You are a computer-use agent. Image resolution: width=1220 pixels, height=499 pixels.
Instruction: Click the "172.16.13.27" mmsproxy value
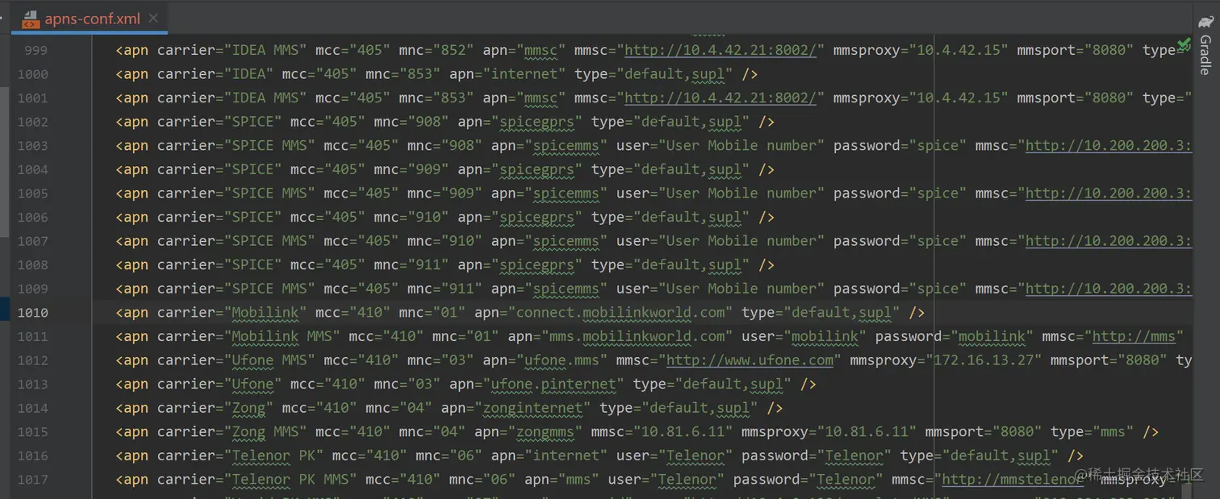pyautogui.click(x=984, y=360)
